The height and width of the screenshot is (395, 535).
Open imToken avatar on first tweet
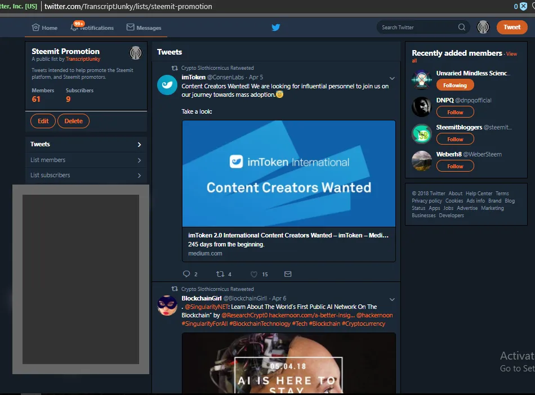[167, 85]
